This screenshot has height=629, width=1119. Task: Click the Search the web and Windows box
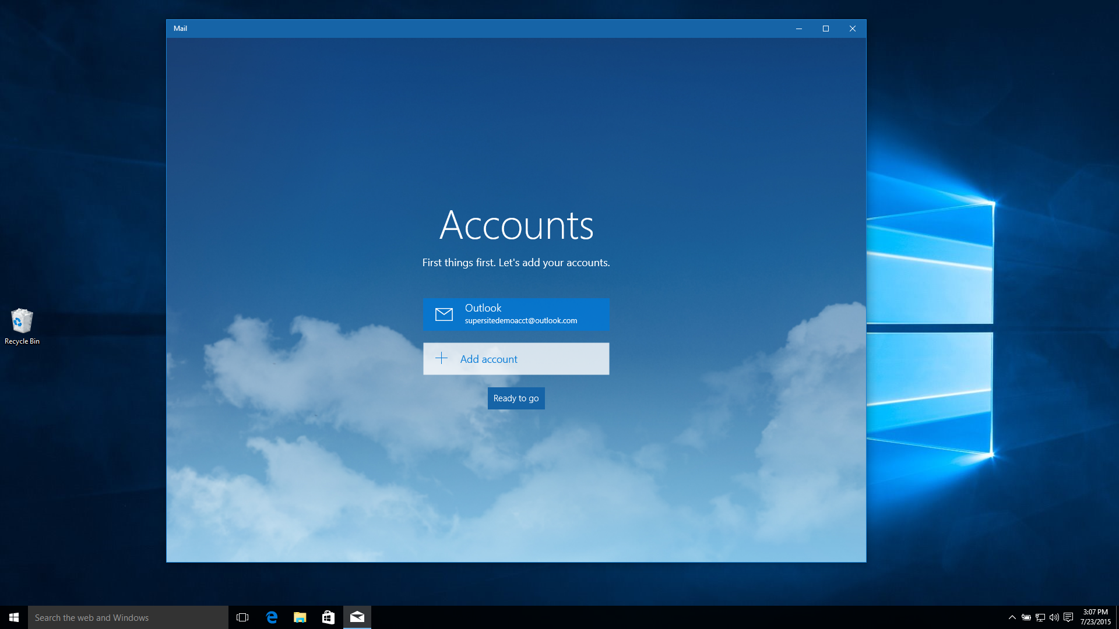[128, 617]
